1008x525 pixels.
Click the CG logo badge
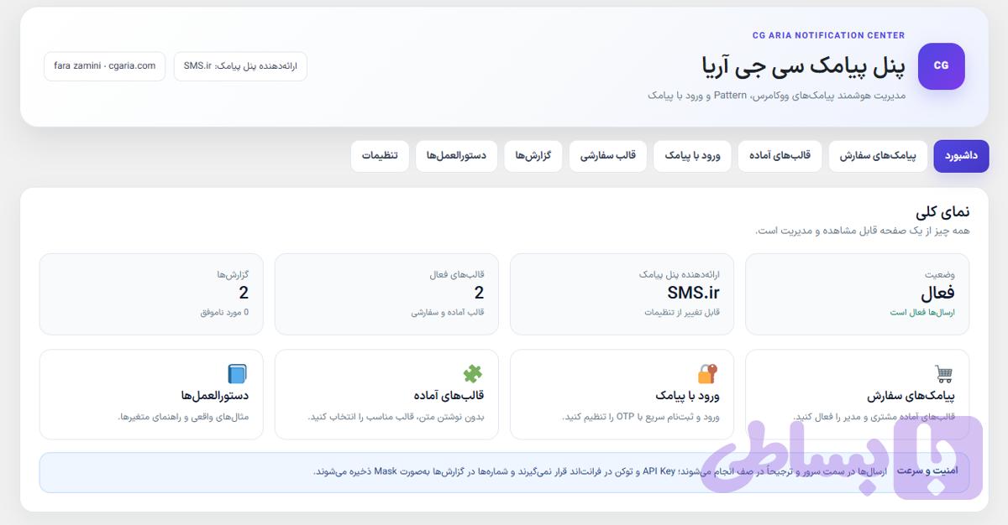click(x=941, y=66)
